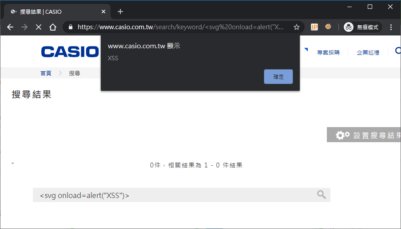Go to 首頁 in breadcrumb

pyautogui.click(x=46, y=73)
